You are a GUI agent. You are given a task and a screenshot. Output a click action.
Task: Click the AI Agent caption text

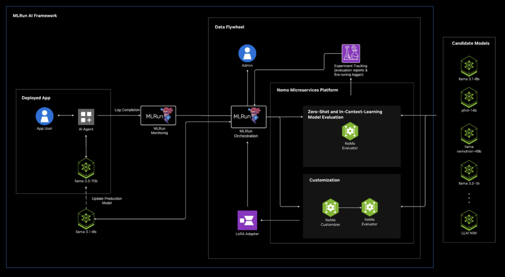(86, 129)
